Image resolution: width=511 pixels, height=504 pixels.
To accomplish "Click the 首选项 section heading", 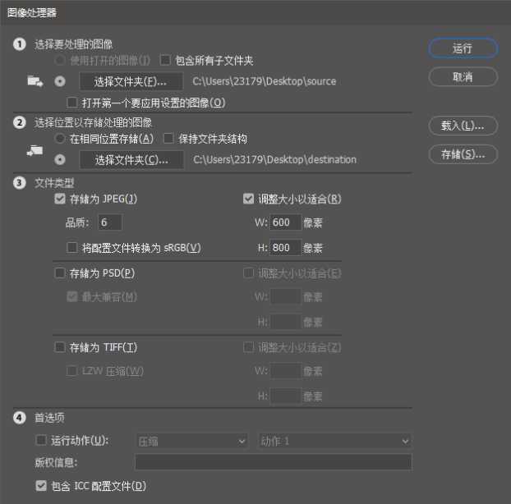I will tap(49, 418).
